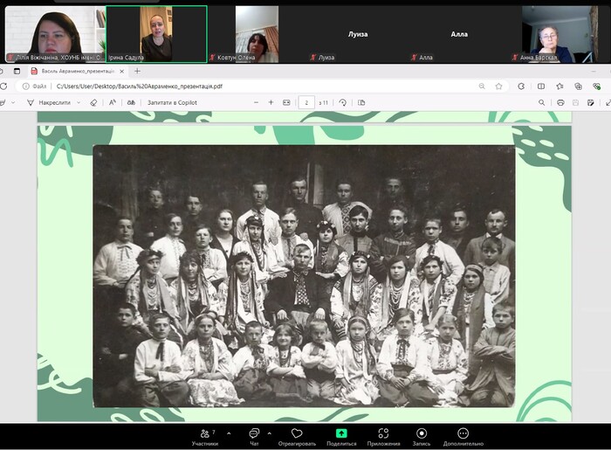Image resolution: width=611 pixels, height=450 pixels.
Task: Zoom in the PDF with plus button
Action: tap(271, 102)
